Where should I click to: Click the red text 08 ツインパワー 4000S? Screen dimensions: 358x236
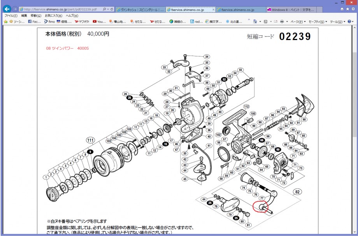[x=67, y=48]
